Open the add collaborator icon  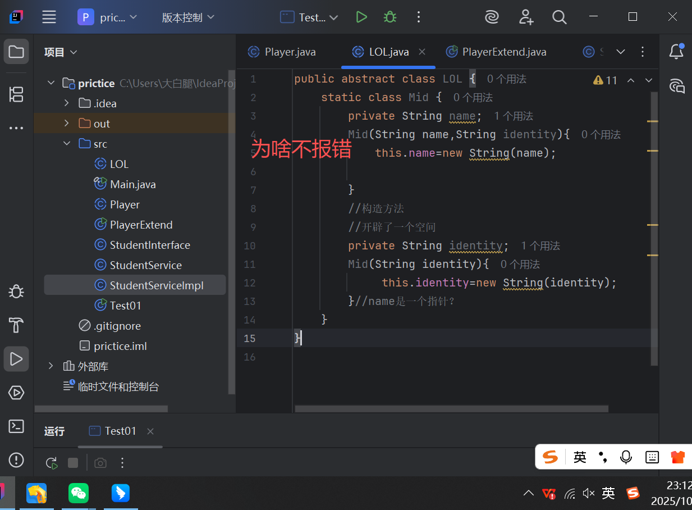pyautogui.click(x=526, y=17)
